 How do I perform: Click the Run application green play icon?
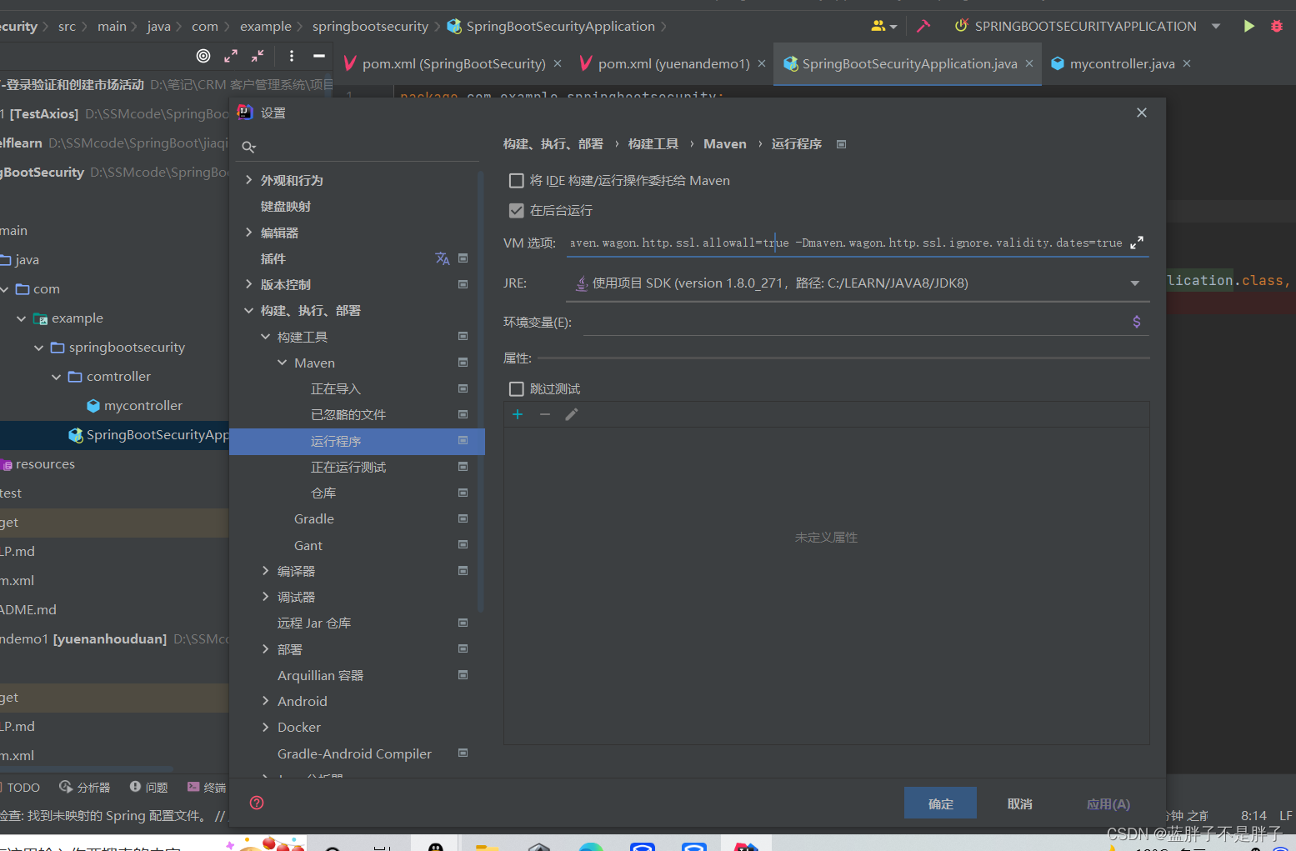tap(1248, 26)
